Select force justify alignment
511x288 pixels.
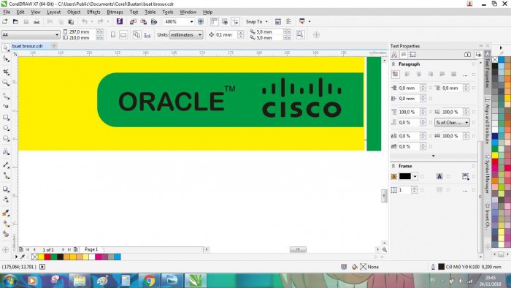coord(453,75)
